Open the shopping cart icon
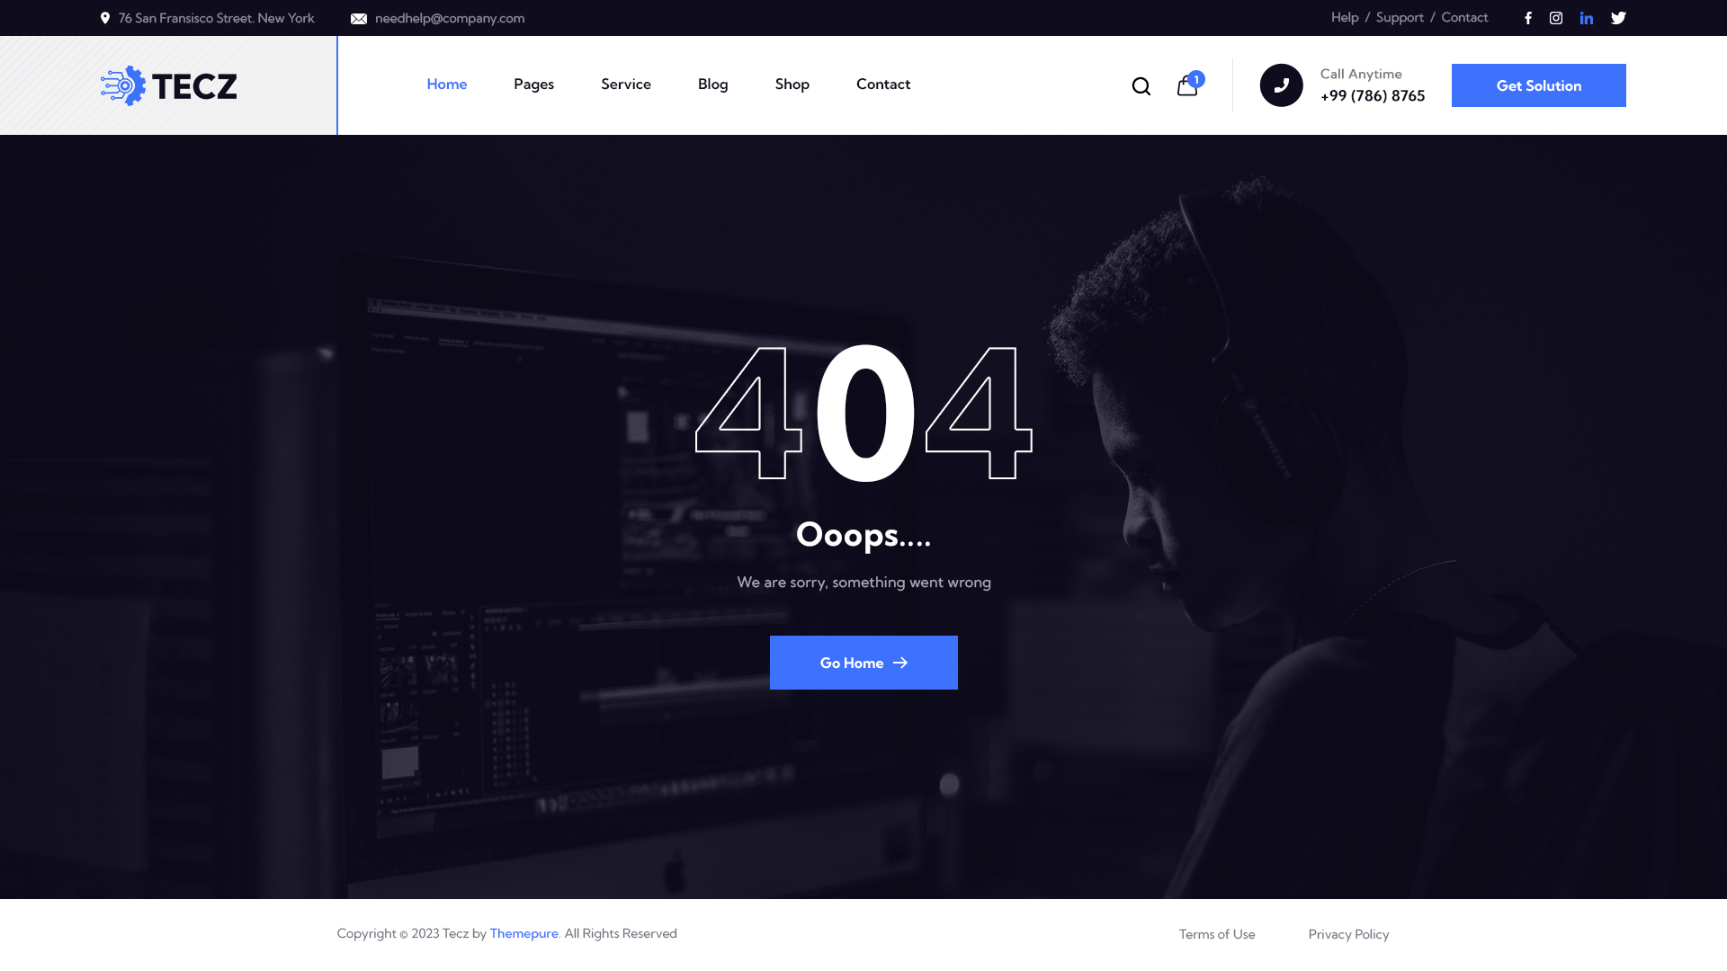Viewport: 1727px width, 971px height. click(1186, 87)
